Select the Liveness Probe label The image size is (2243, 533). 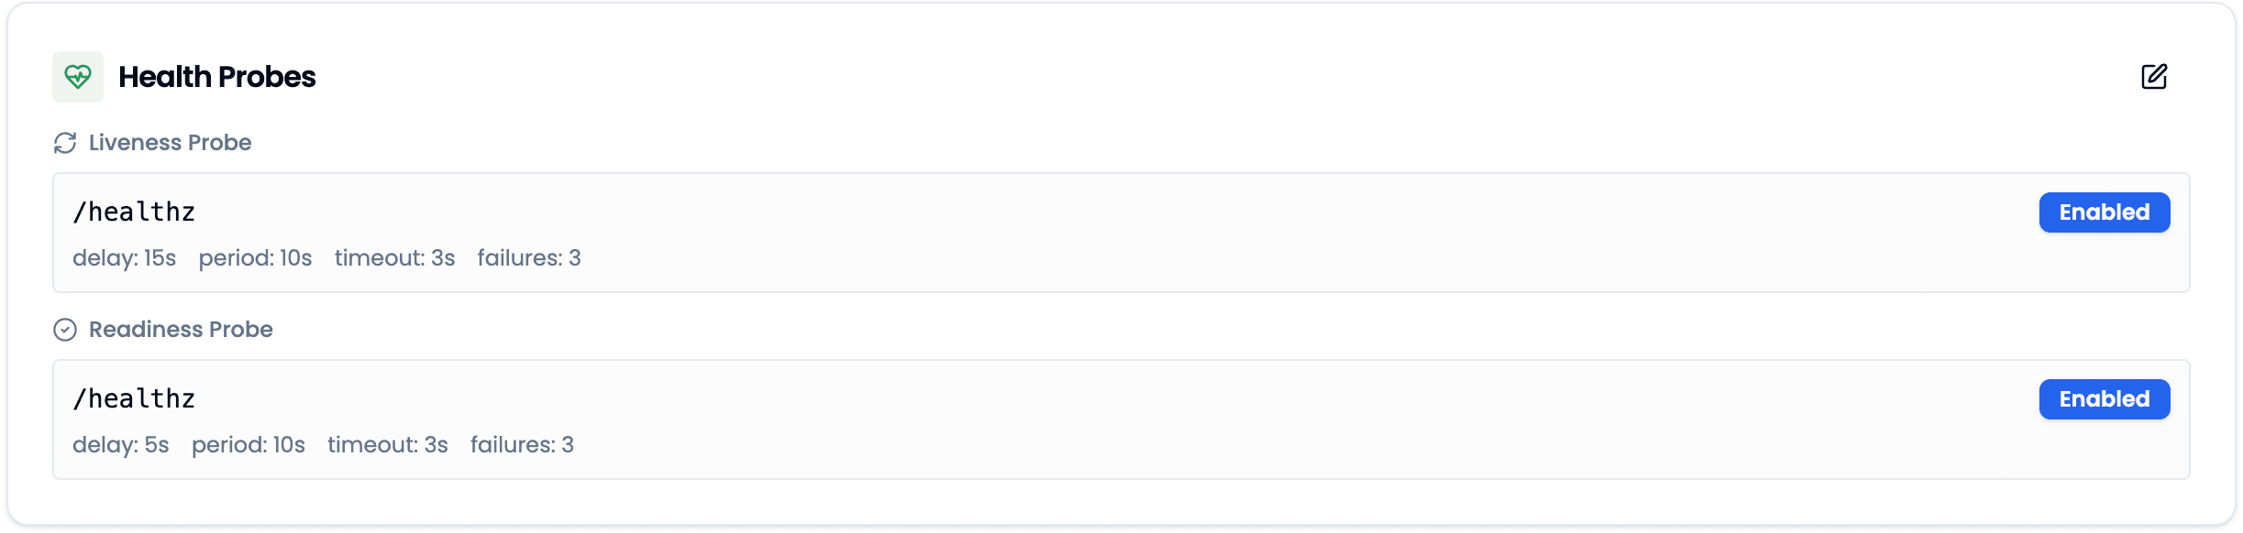pyautogui.click(x=170, y=143)
